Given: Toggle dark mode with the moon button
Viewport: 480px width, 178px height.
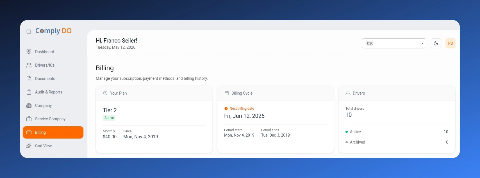Looking at the screenshot, I should (x=436, y=43).
